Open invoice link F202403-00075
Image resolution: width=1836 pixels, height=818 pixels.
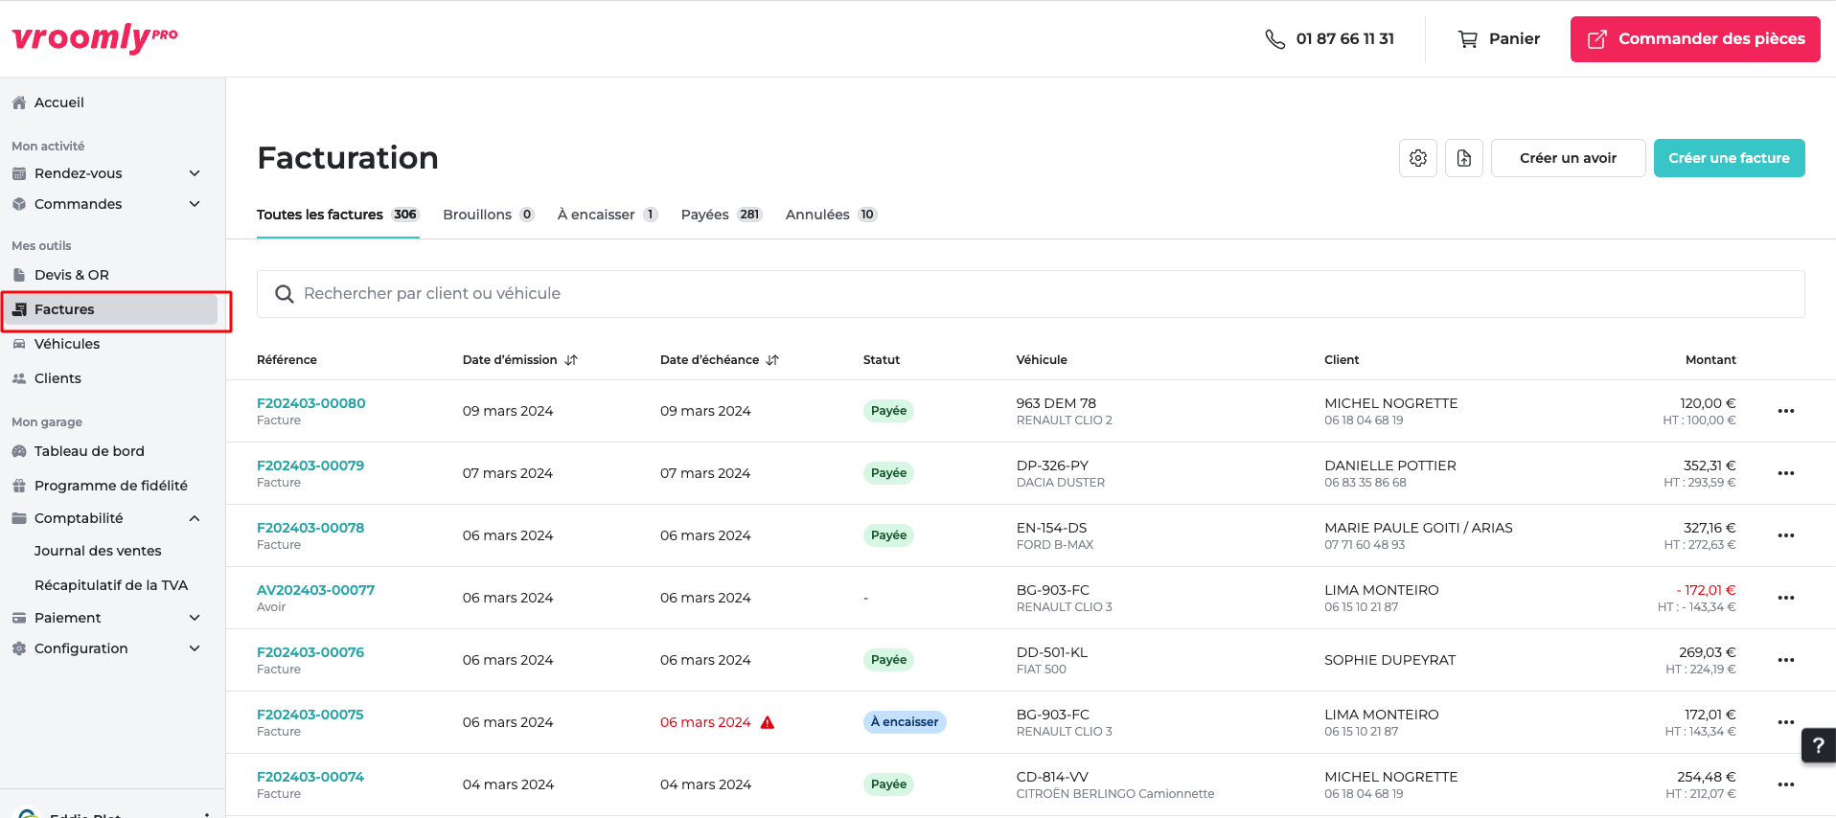click(310, 715)
